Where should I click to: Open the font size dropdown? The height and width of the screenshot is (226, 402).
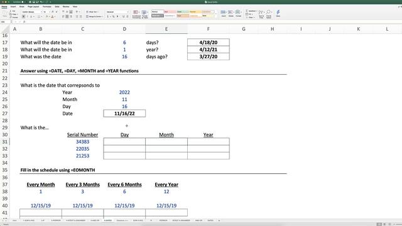(50, 12)
